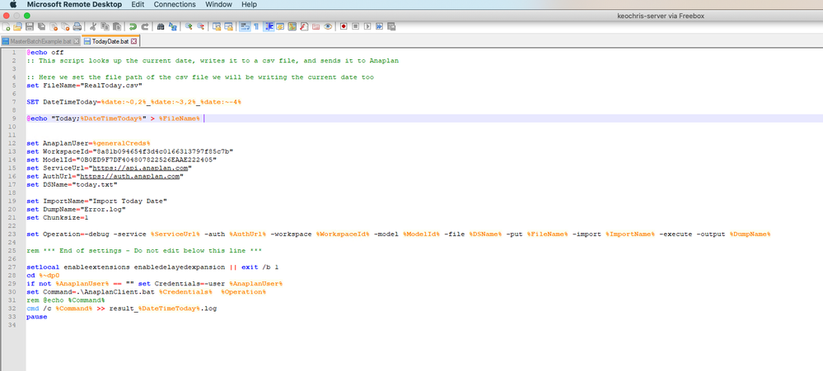Open the user defined language icon
The width and height of the screenshot is (823, 371).
[x=280, y=26]
